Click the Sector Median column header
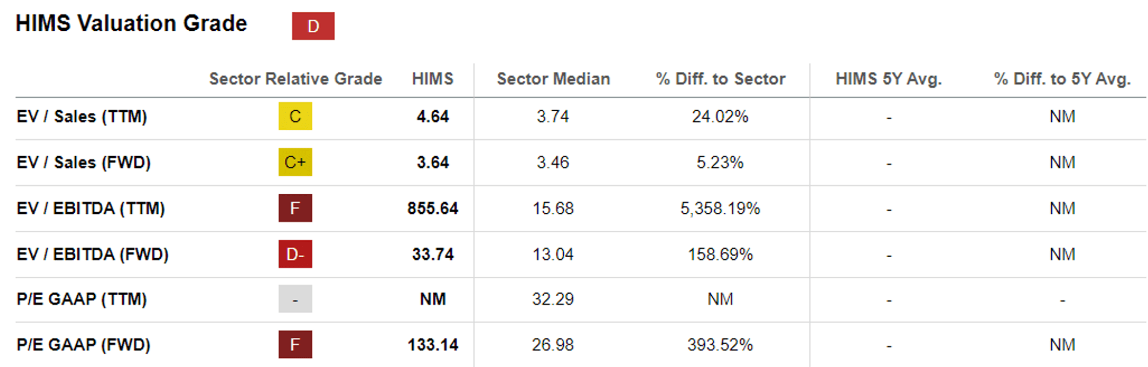1148x367 pixels. 553,79
